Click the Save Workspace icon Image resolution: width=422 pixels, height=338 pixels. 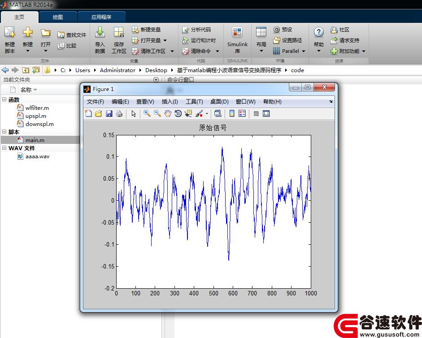(119, 32)
